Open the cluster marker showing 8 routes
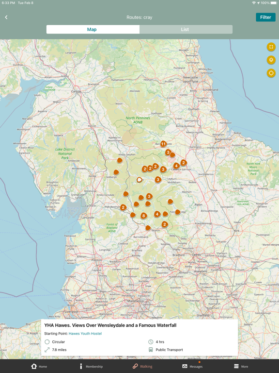This screenshot has height=373, width=279. (x=143, y=216)
